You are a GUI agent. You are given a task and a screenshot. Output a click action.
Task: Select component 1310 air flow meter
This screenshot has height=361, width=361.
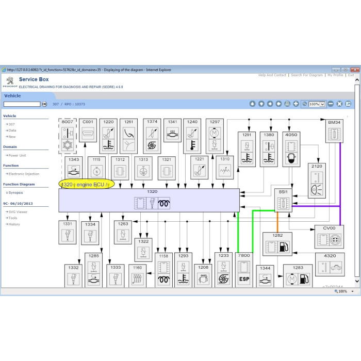tap(225, 168)
